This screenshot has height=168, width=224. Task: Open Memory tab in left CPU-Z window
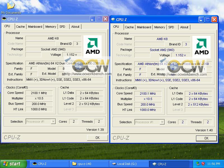click(51, 27)
